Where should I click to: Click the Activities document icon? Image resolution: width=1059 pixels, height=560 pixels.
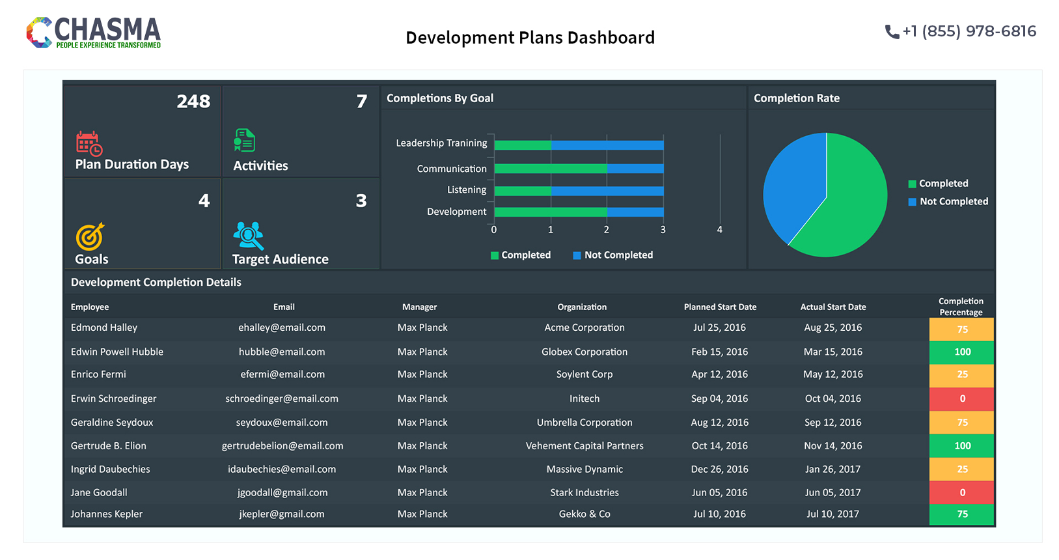244,140
